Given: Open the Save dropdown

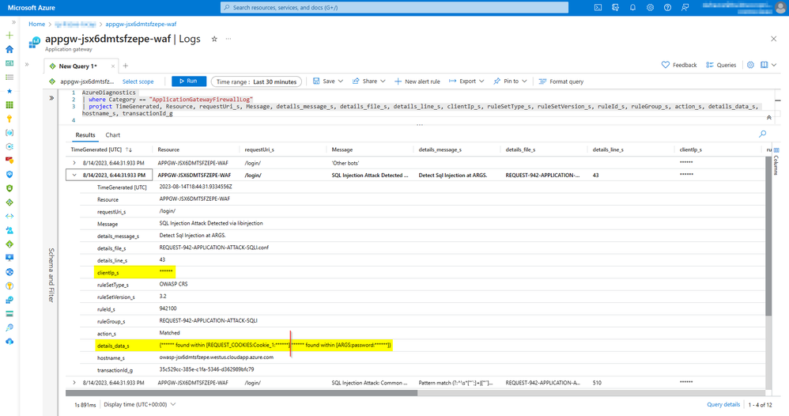Looking at the screenshot, I should click(328, 81).
